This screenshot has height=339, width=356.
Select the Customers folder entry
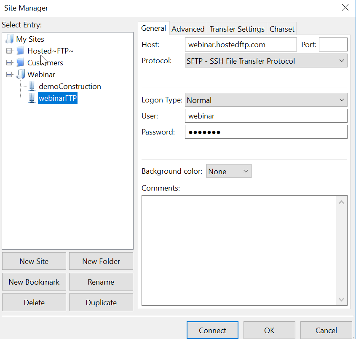45,63
